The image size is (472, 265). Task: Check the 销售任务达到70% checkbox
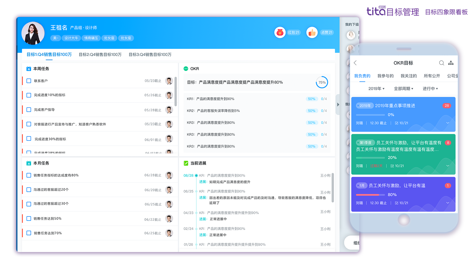click(x=29, y=233)
